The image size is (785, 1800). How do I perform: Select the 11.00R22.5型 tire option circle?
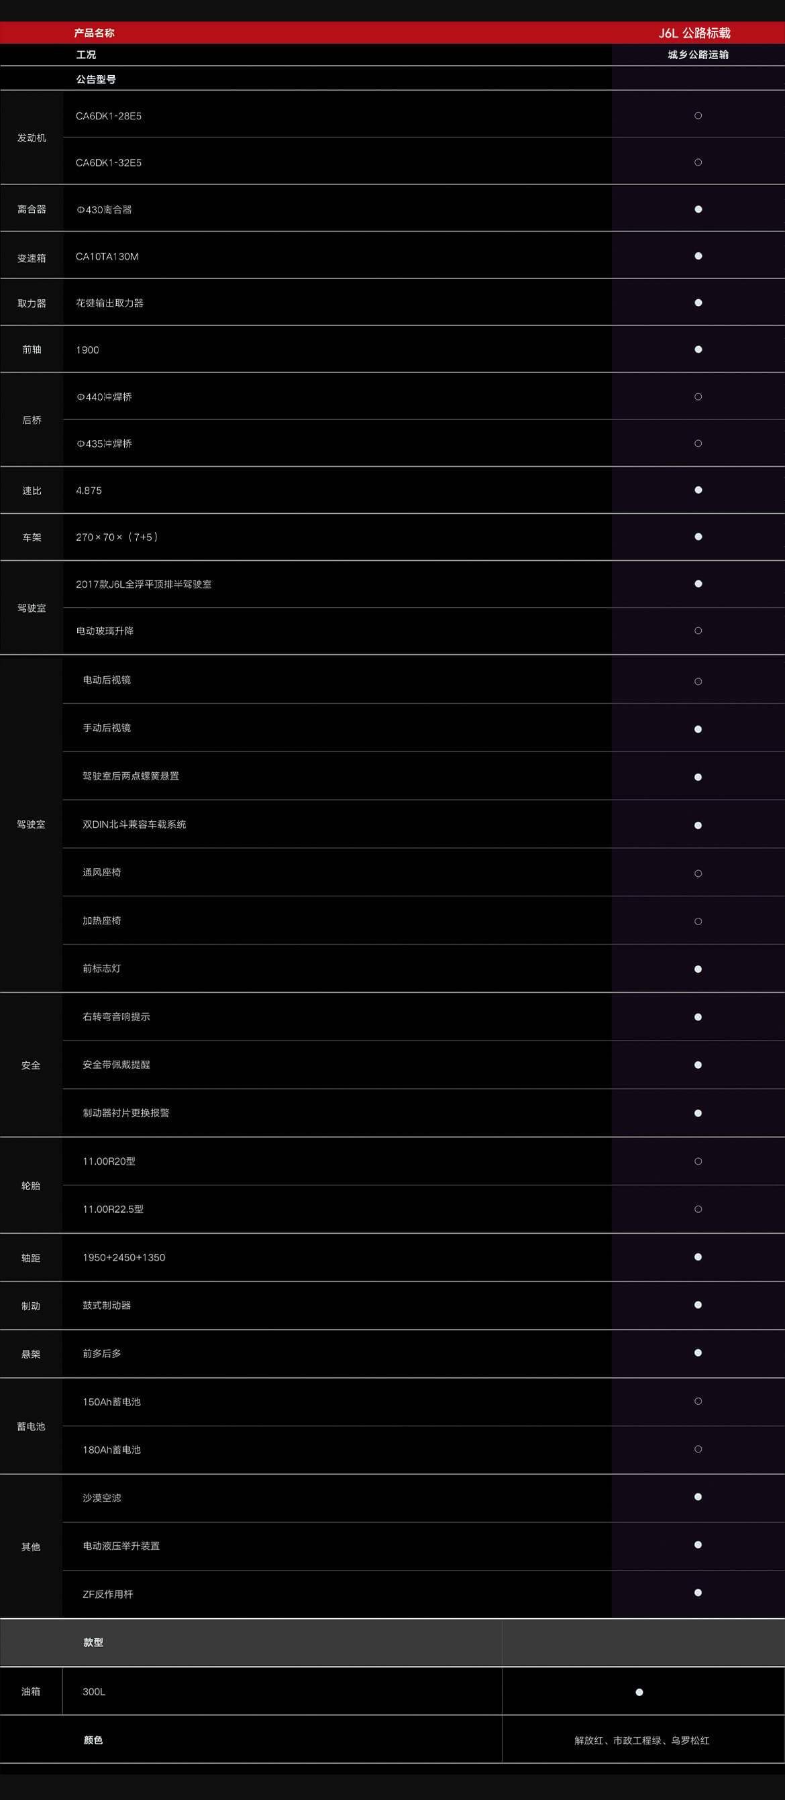coord(698,1209)
